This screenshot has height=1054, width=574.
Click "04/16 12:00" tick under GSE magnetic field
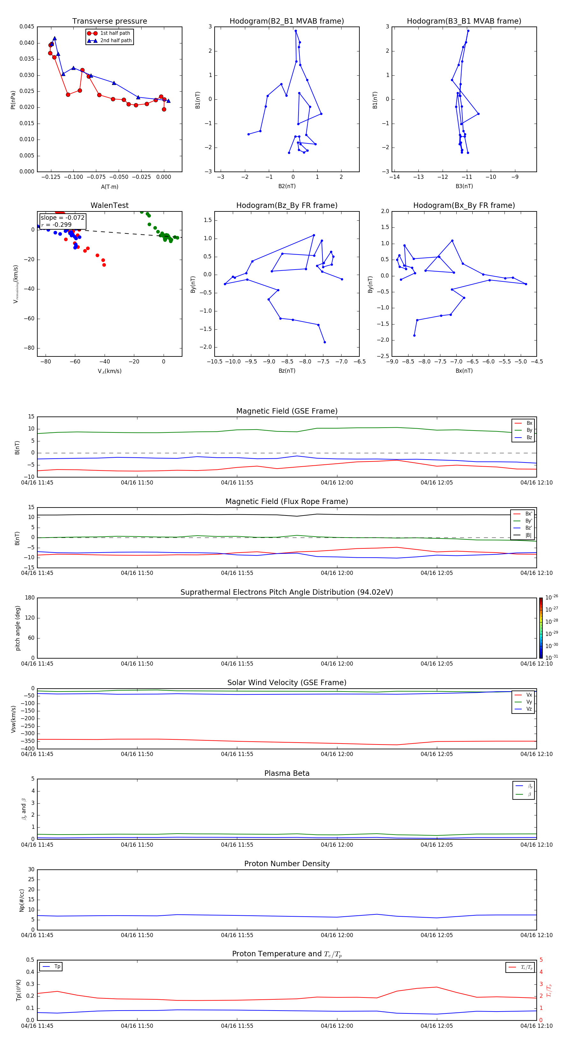tap(337, 483)
